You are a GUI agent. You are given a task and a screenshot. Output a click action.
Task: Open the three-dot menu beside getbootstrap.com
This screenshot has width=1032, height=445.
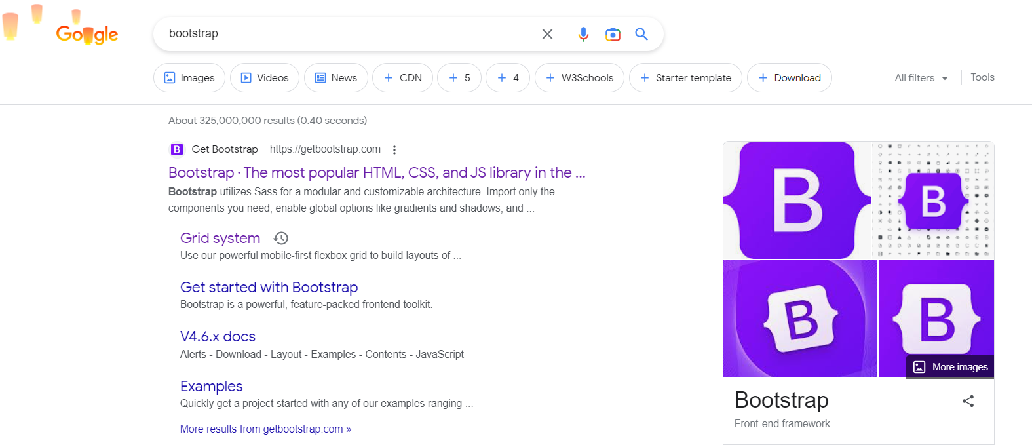(394, 150)
